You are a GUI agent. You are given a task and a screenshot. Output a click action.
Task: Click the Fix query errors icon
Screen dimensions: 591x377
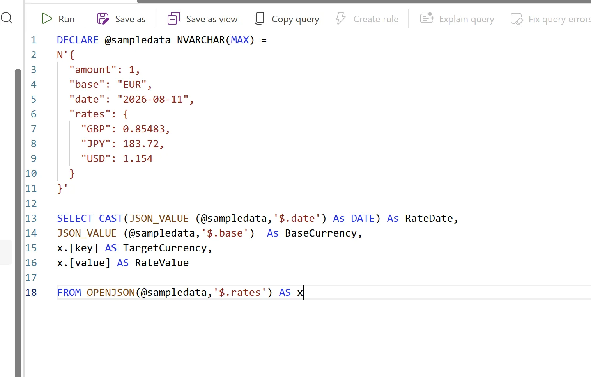click(x=517, y=19)
